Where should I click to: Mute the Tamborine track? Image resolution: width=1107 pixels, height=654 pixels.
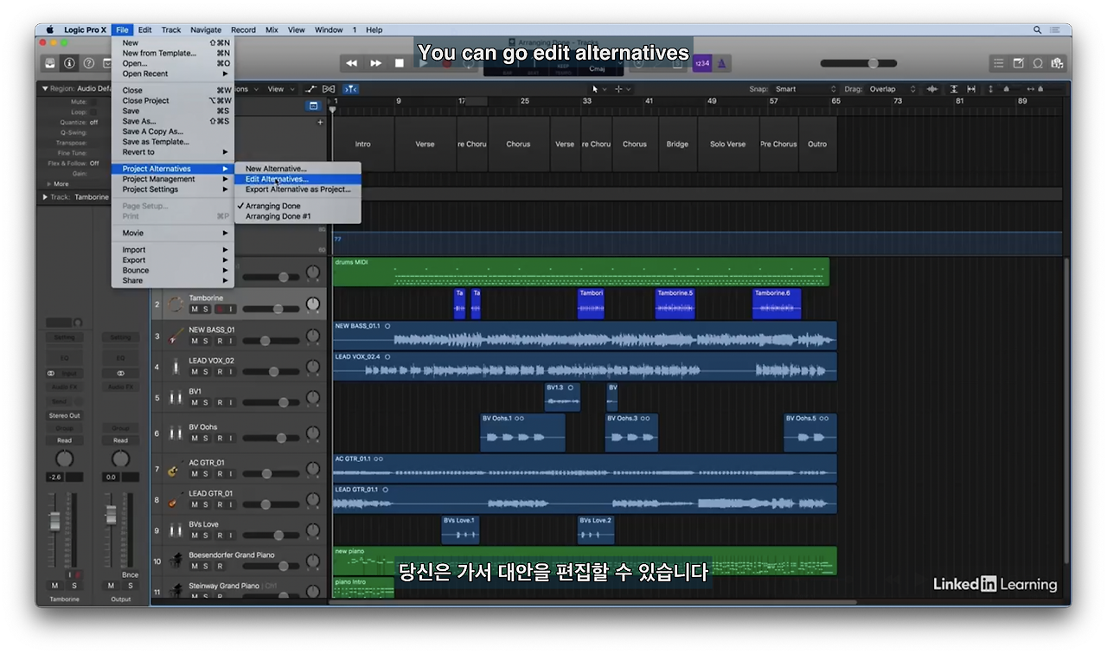pyautogui.click(x=195, y=310)
